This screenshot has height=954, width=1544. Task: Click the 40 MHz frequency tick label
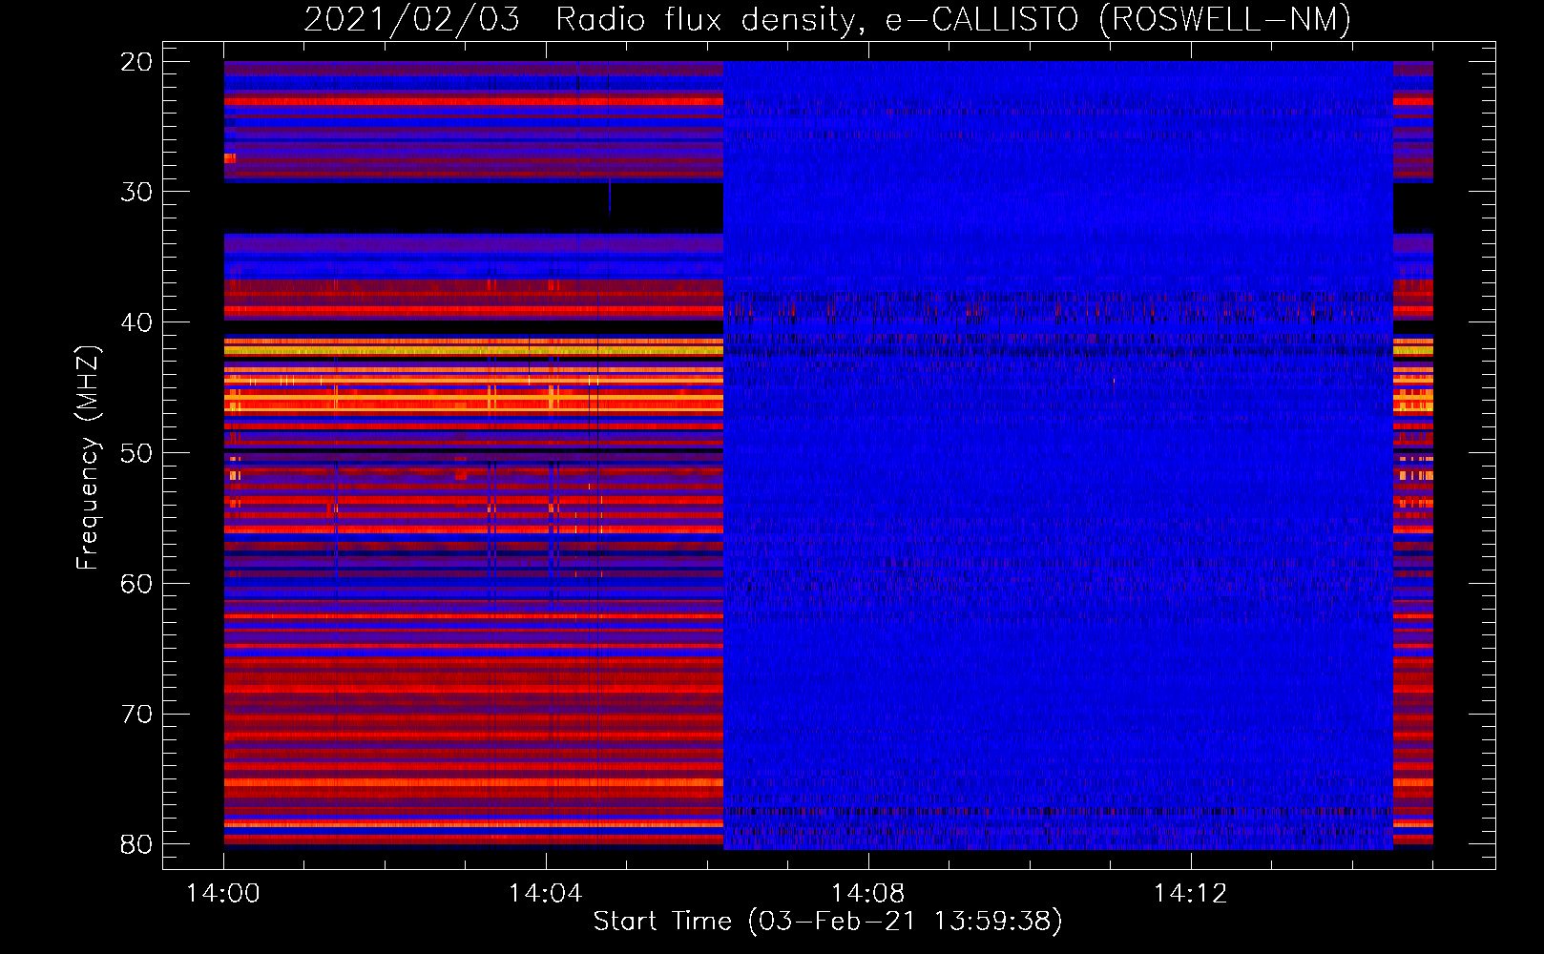point(136,322)
